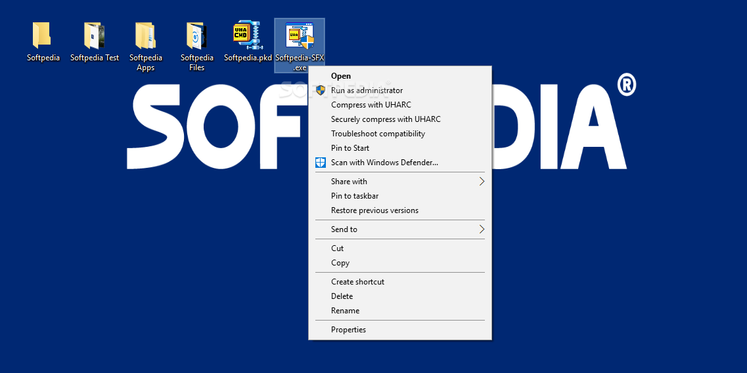Click Pin to Start

coord(400,147)
